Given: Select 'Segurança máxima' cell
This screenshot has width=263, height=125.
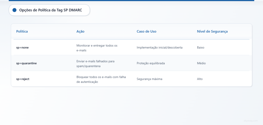Looking at the screenshot, I should (149, 79).
